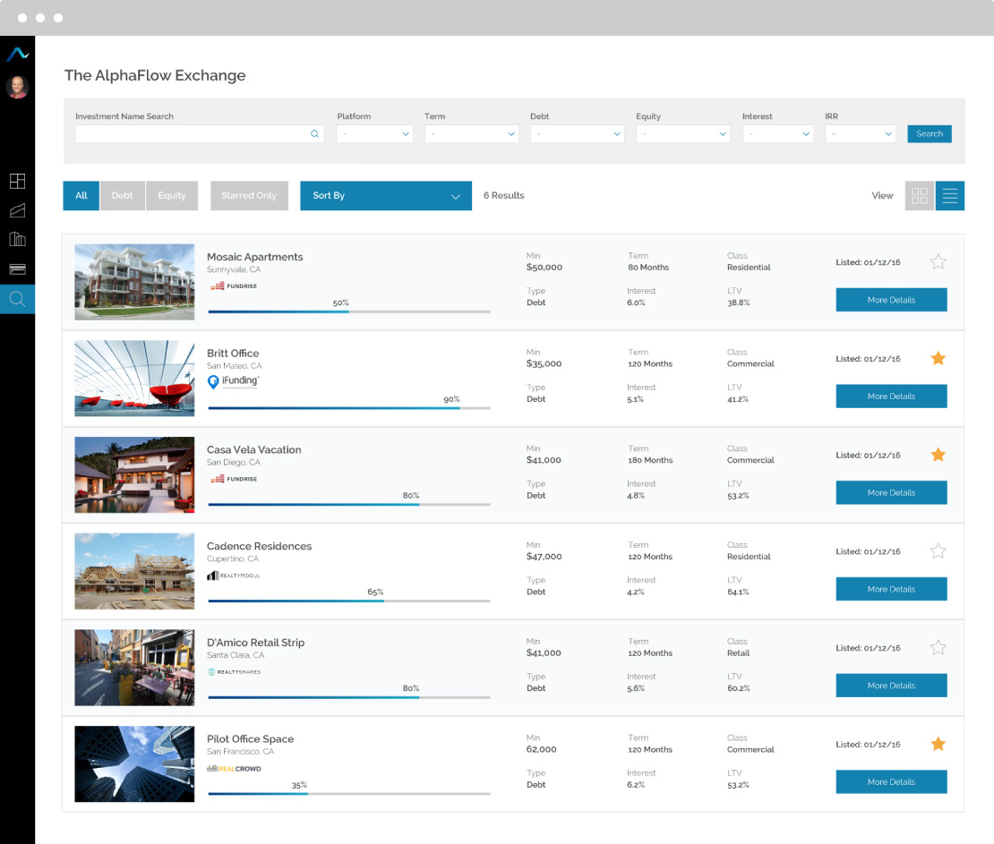Viewport: 994px width, 844px height.
Task: Click the credit card icon in sidebar
Action: 17,269
